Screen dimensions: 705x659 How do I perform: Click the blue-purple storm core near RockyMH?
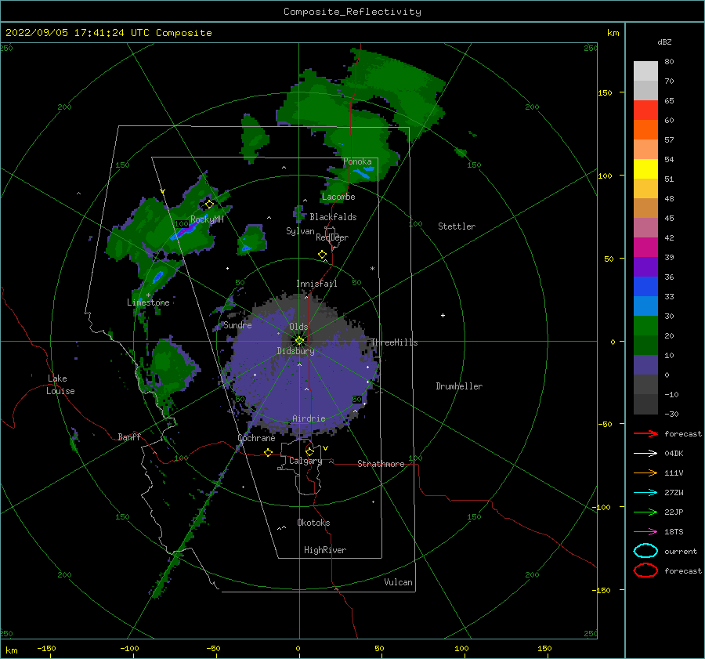[x=185, y=230]
